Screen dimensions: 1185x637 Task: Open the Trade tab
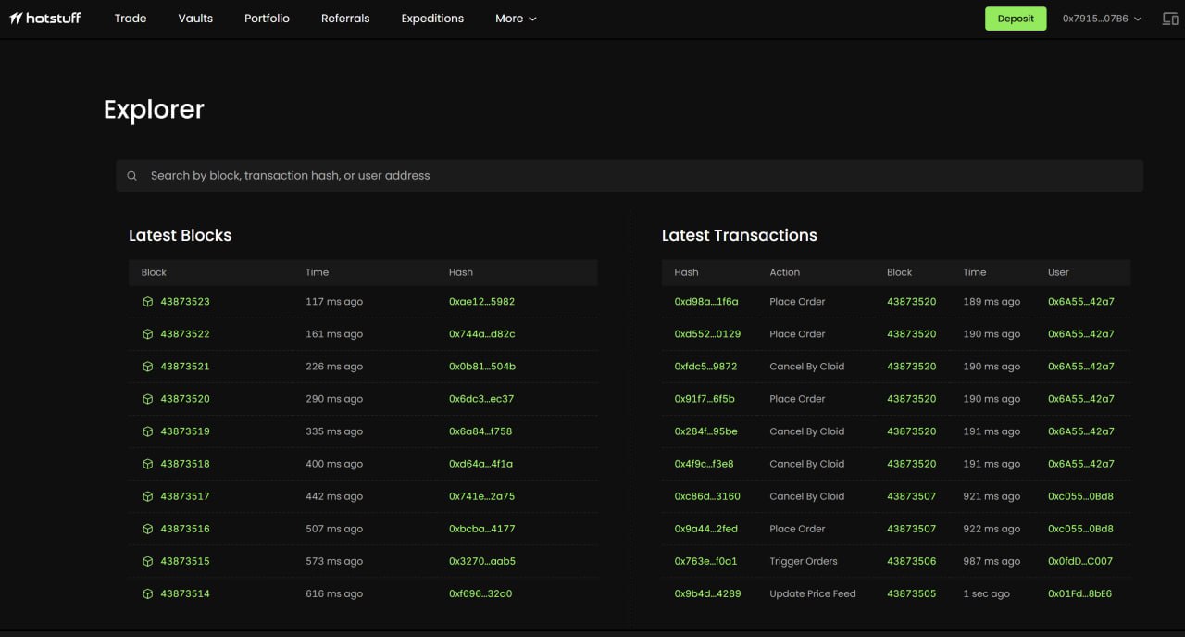(x=131, y=19)
